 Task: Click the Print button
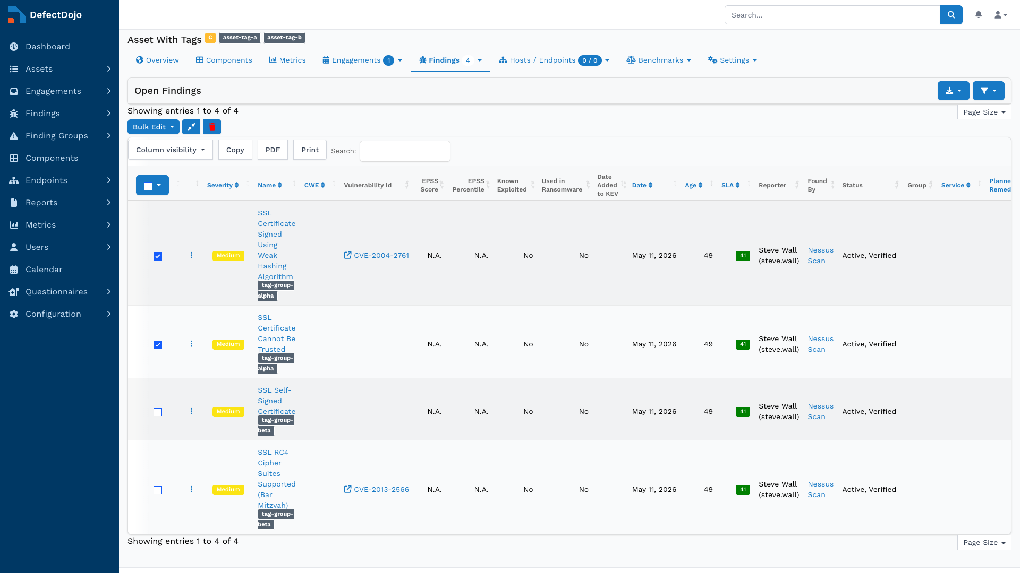310,150
